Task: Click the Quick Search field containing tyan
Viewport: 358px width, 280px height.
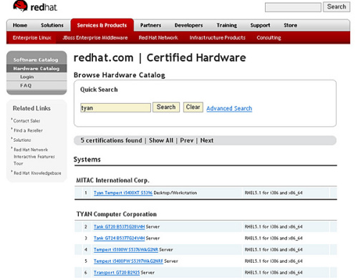Action: [116, 107]
